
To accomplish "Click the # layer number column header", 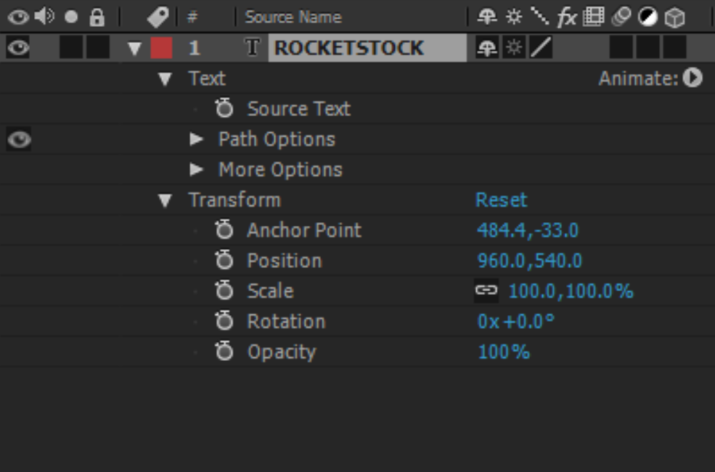I will click(x=192, y=17).
